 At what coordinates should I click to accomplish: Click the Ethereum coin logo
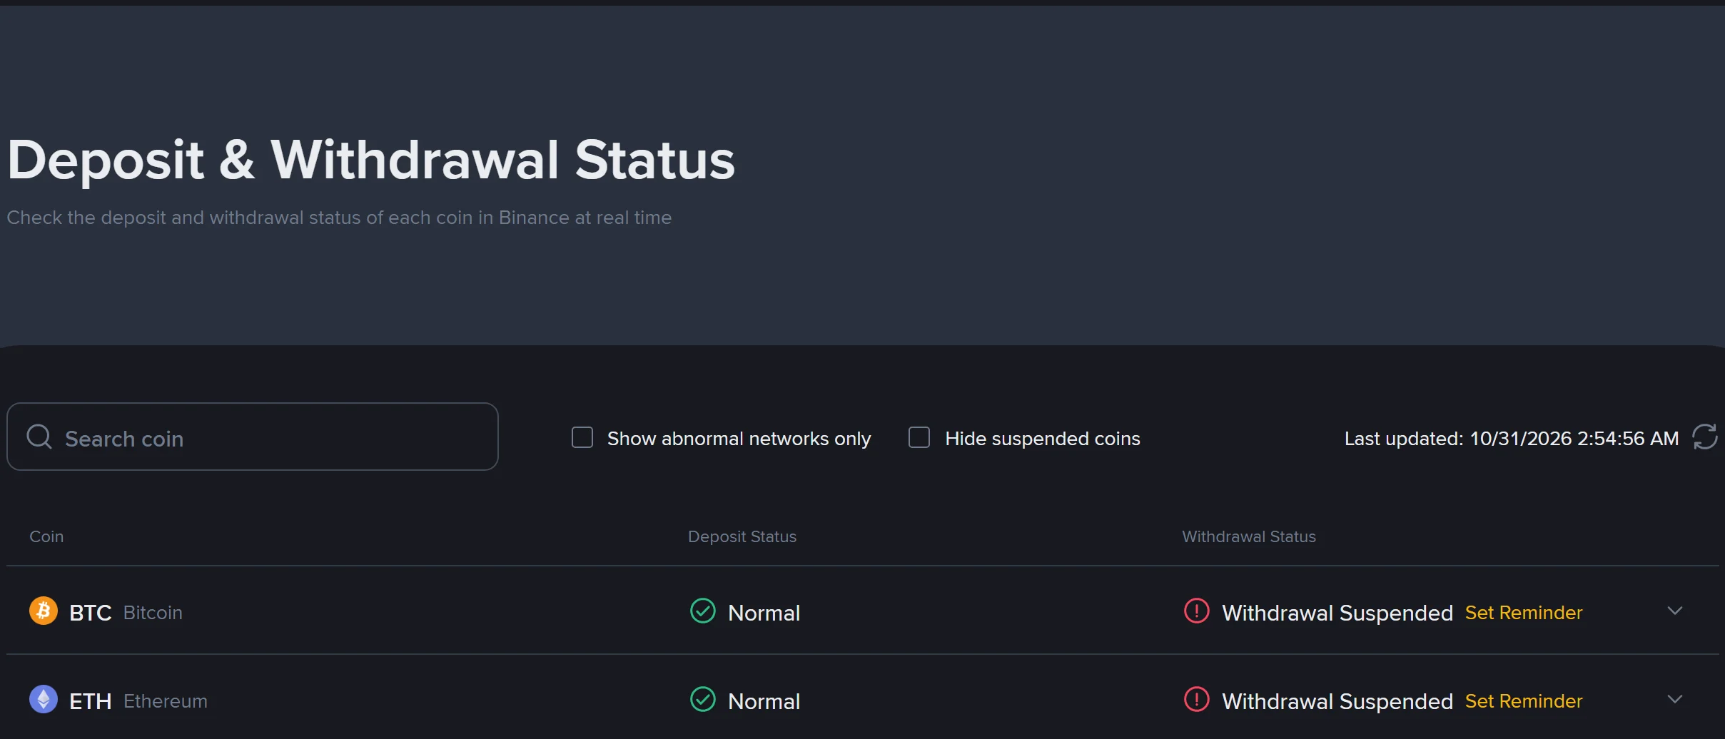click(x=44, y=699)
